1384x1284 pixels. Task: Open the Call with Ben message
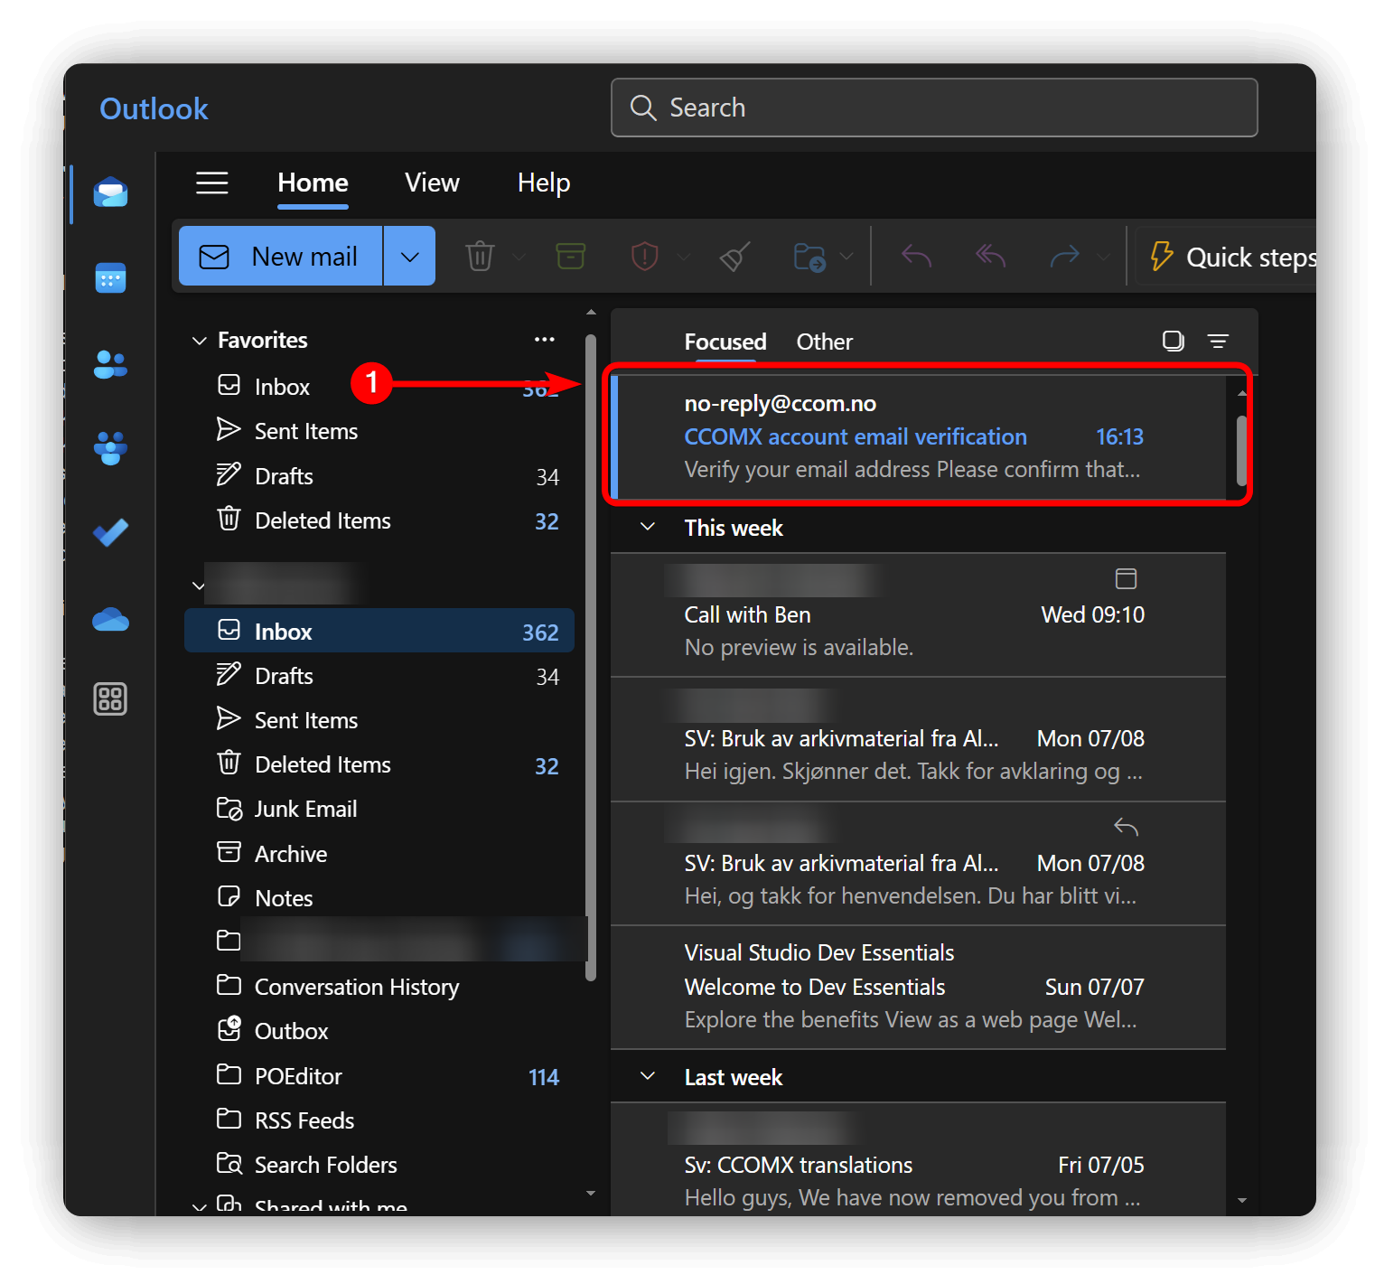tap(919, 614)
